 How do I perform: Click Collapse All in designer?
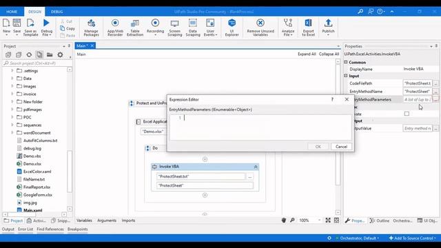(329, 54)
